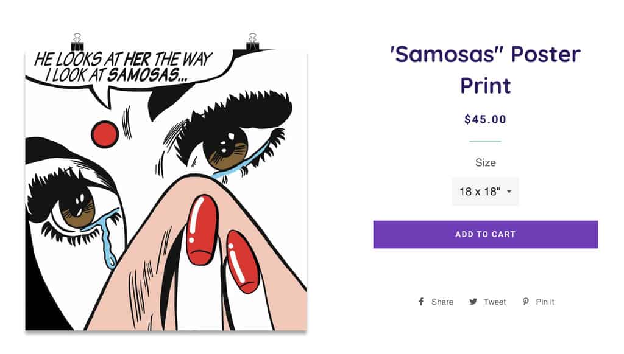Click the social icon between Share and Pin it
Image resolution: width=624 pixels, height=354 pixels.
(473, 301)
